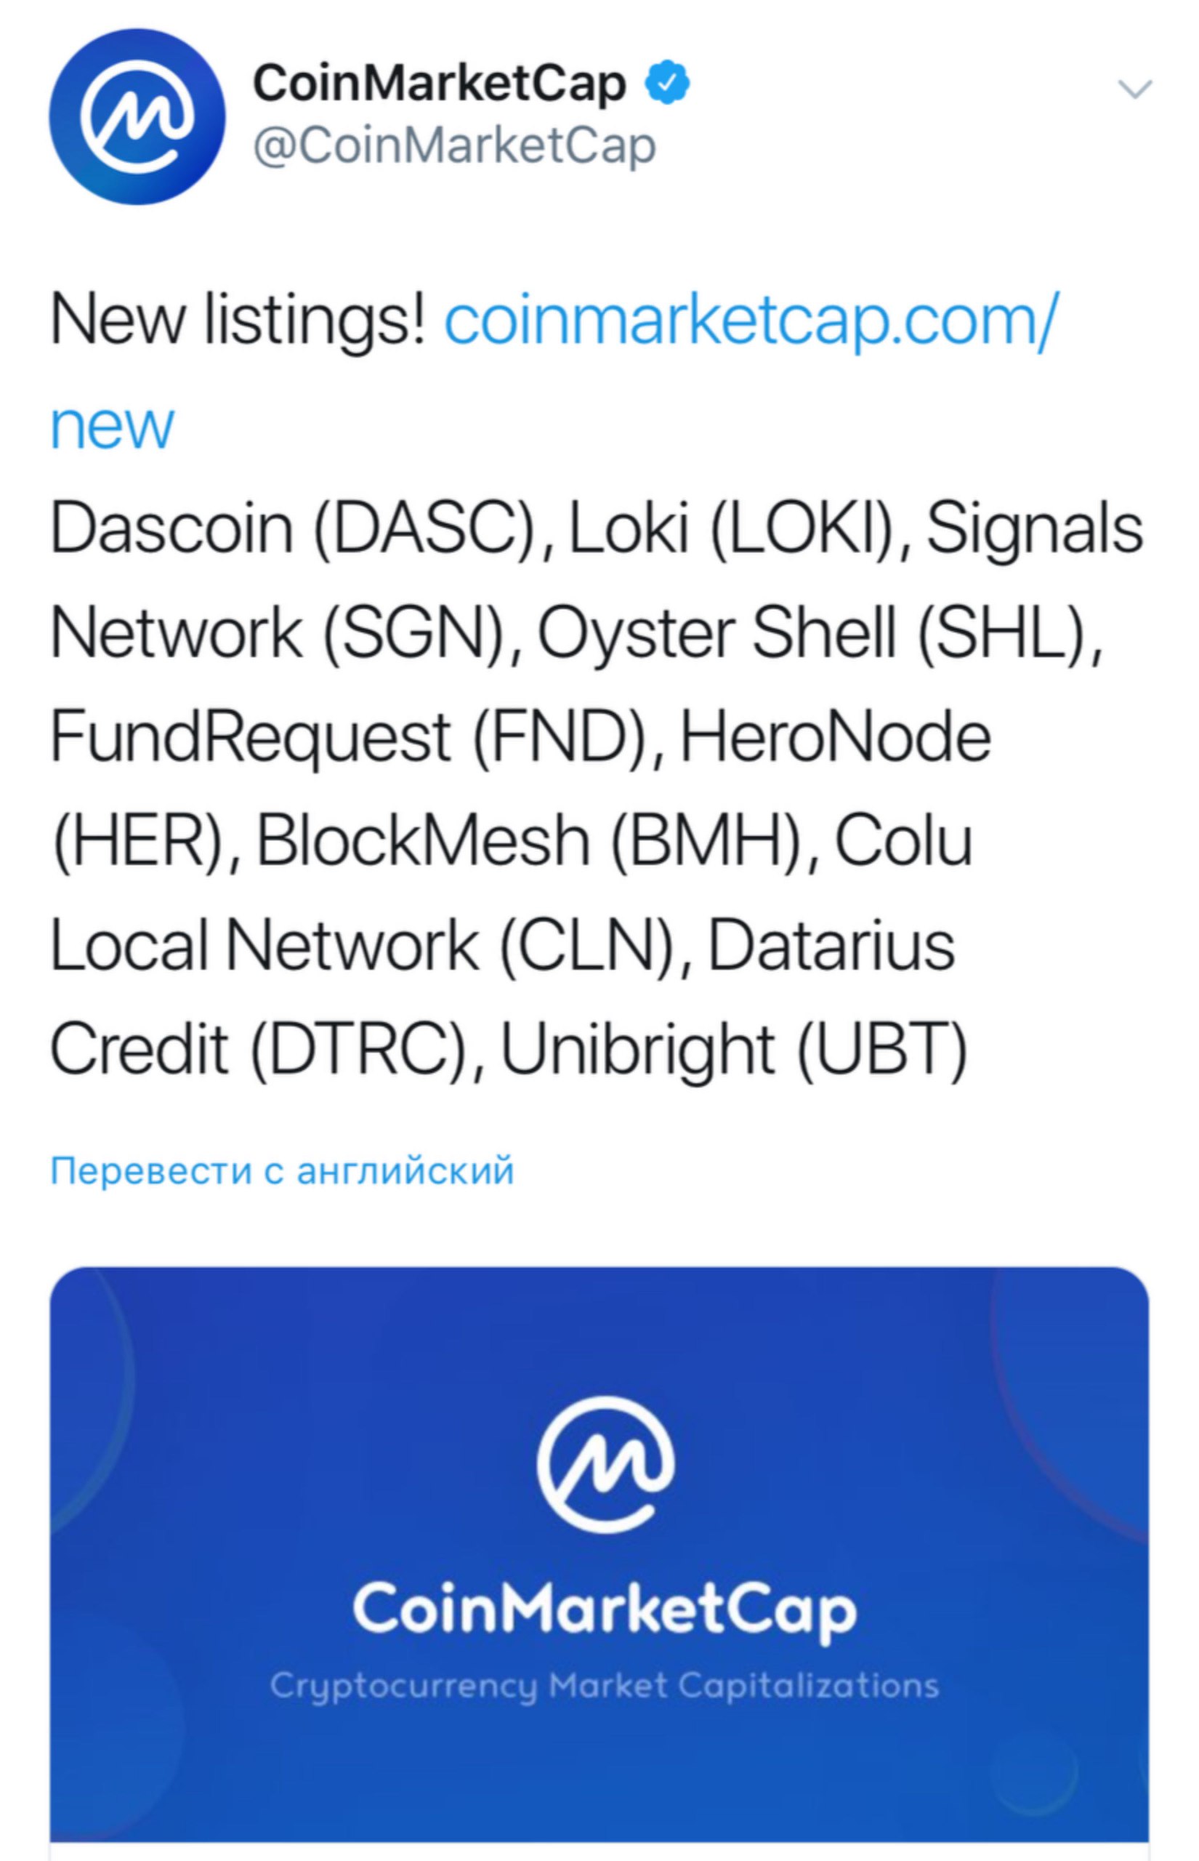Screen dimensions: 1199x1861
Task: Click the "New listings!" tweet text
Action: 238,321
